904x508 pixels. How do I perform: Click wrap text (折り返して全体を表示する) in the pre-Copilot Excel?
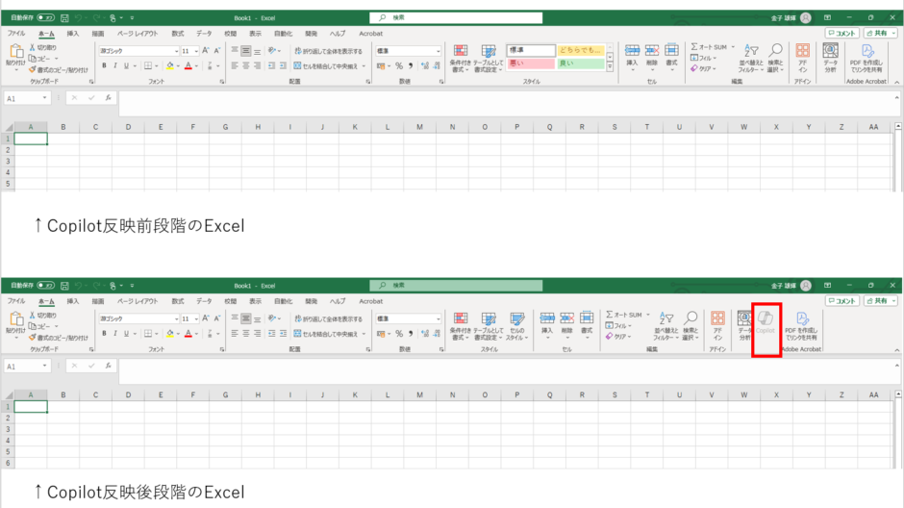pyautogui.click(x=328, y=51)
